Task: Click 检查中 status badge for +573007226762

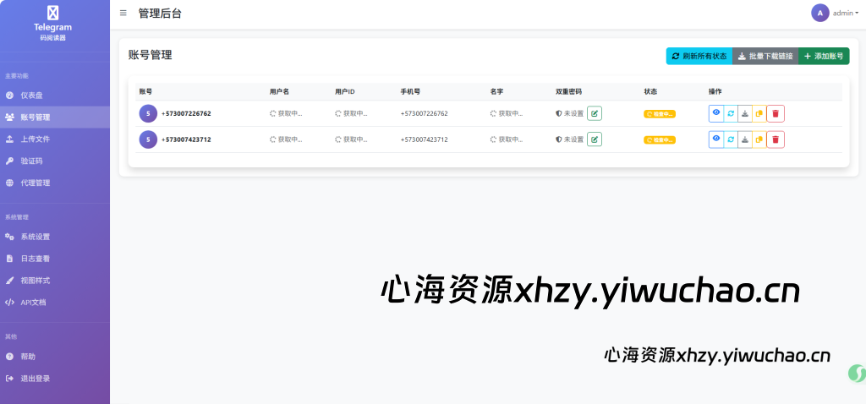Action: pos(660,114)
